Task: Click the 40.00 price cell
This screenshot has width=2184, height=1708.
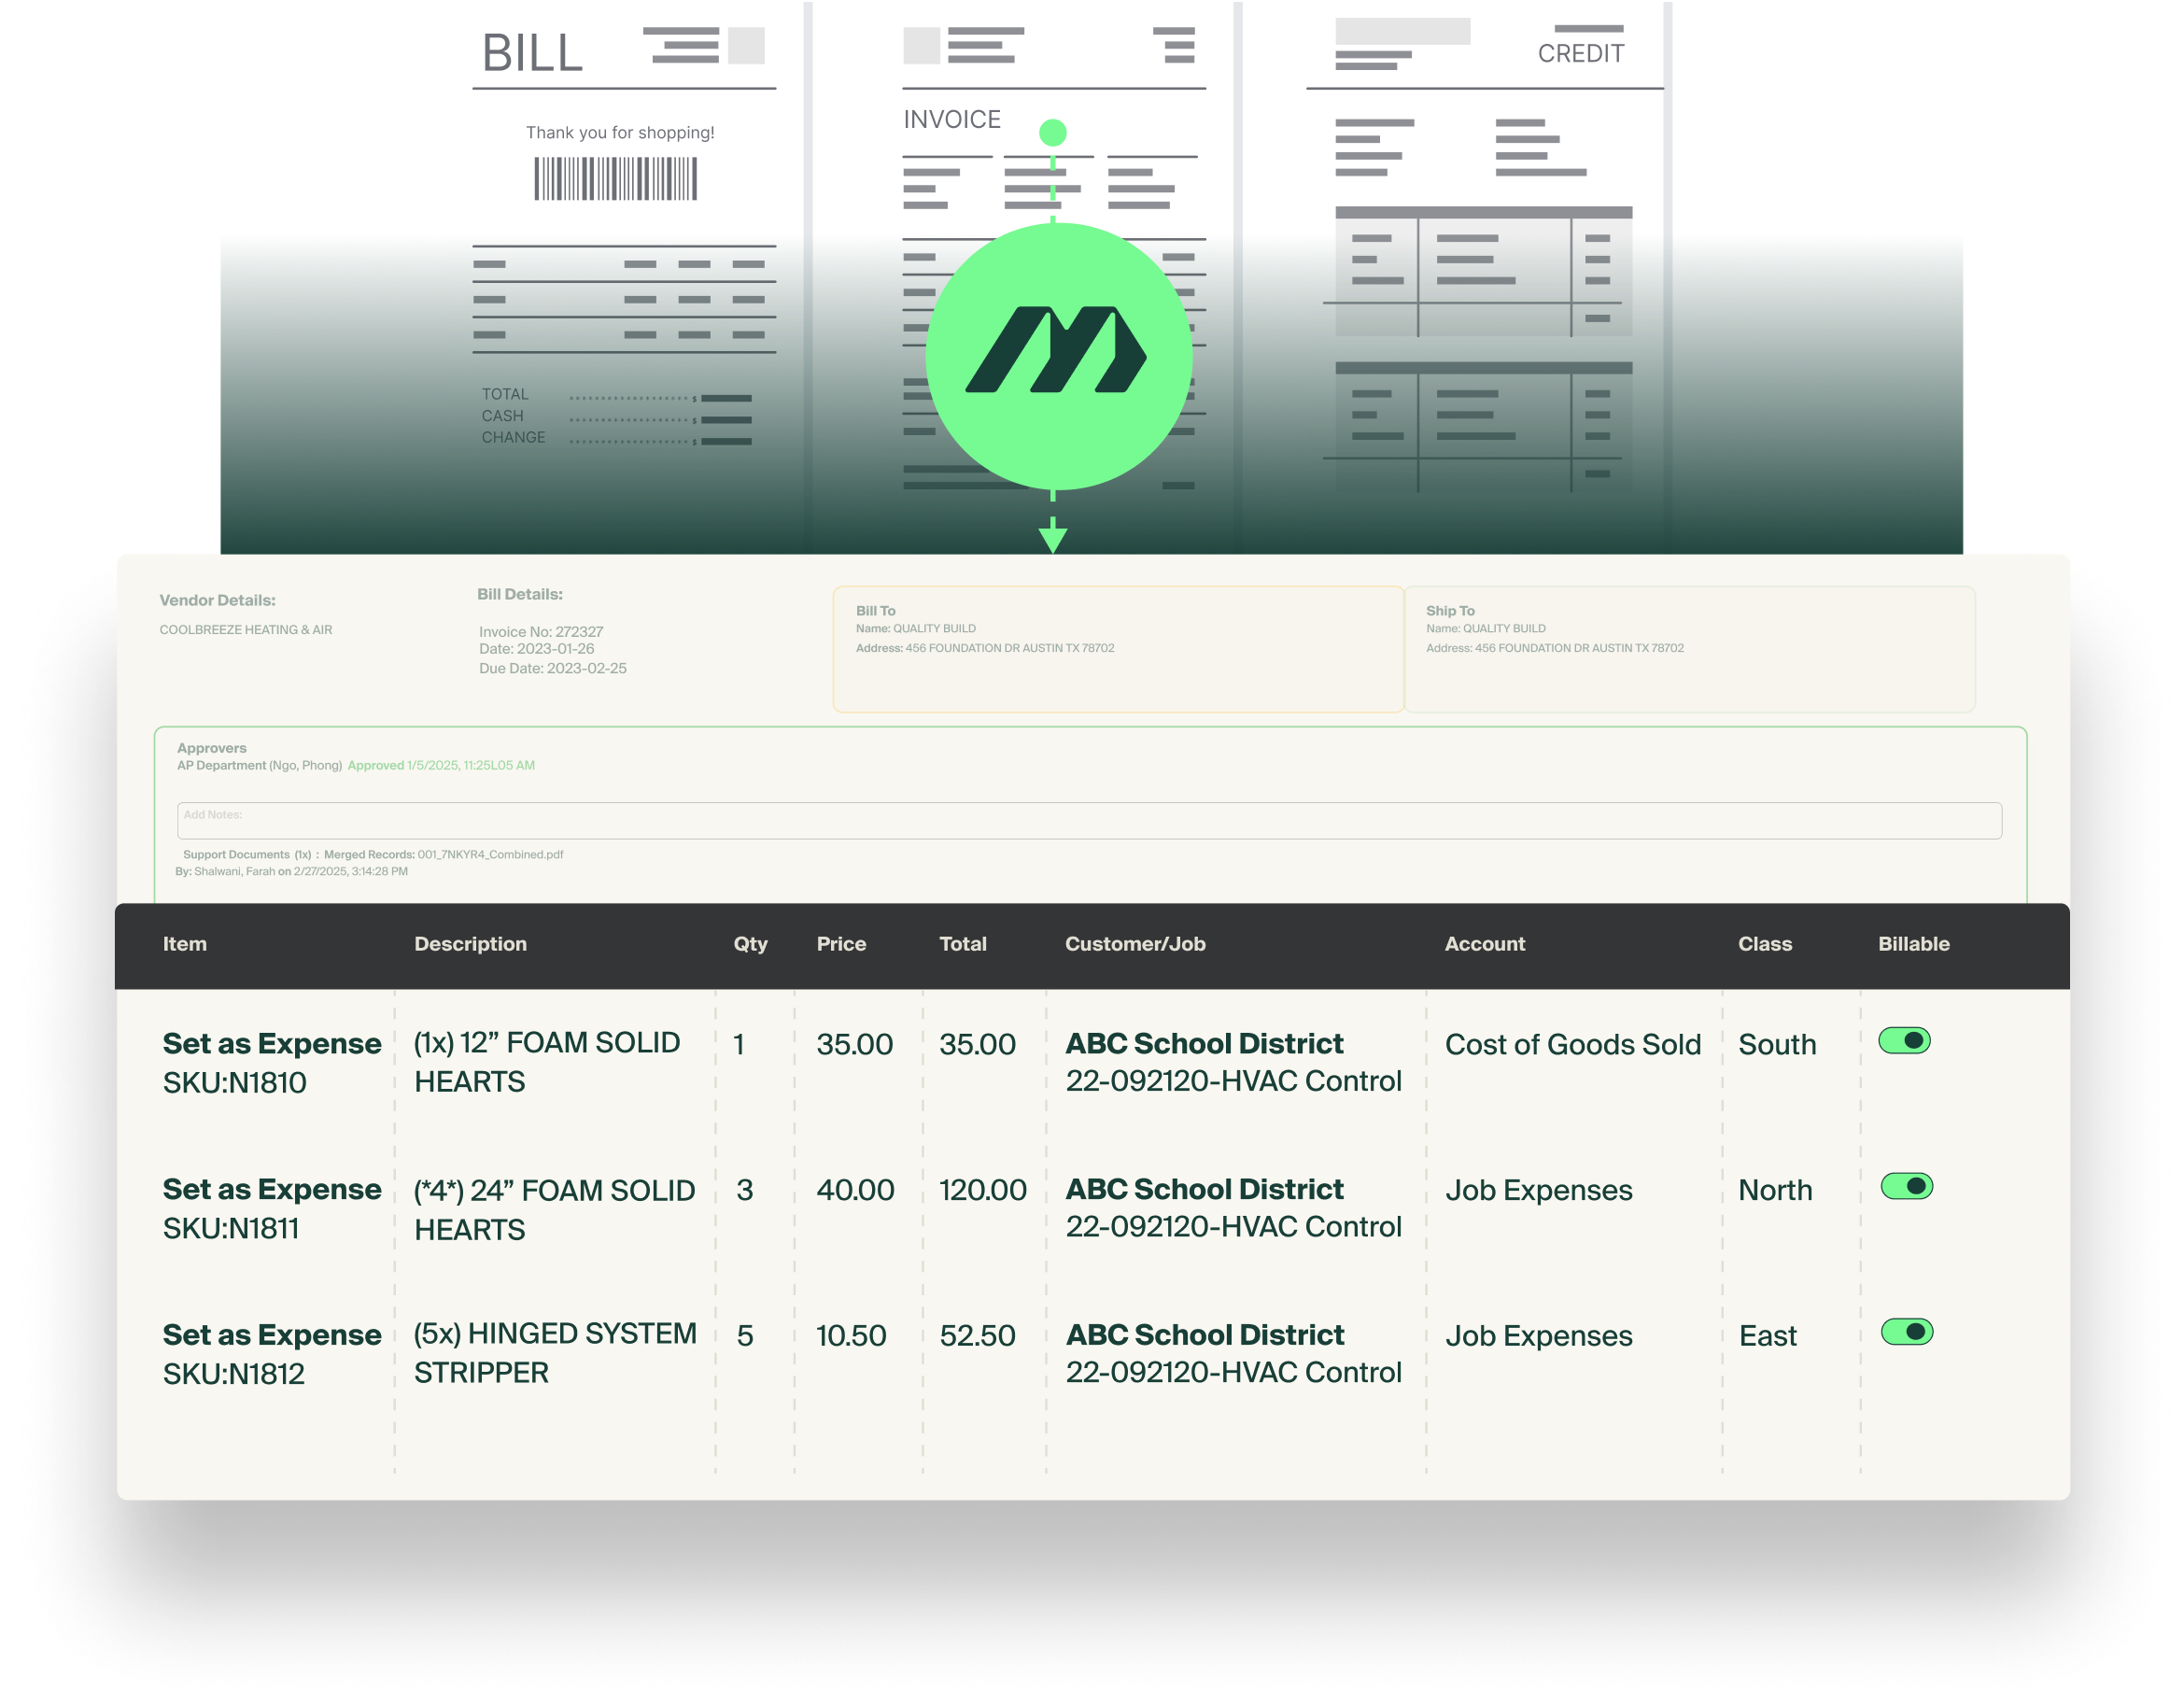Action: point(855,1190)
